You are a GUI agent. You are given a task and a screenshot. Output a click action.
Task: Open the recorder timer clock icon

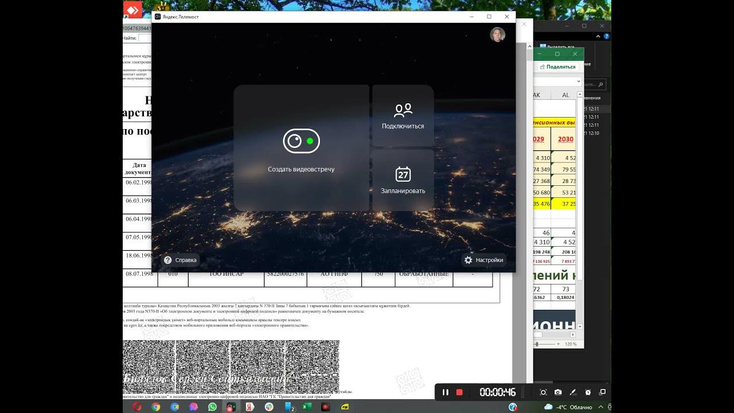click(x=588, y=392)
